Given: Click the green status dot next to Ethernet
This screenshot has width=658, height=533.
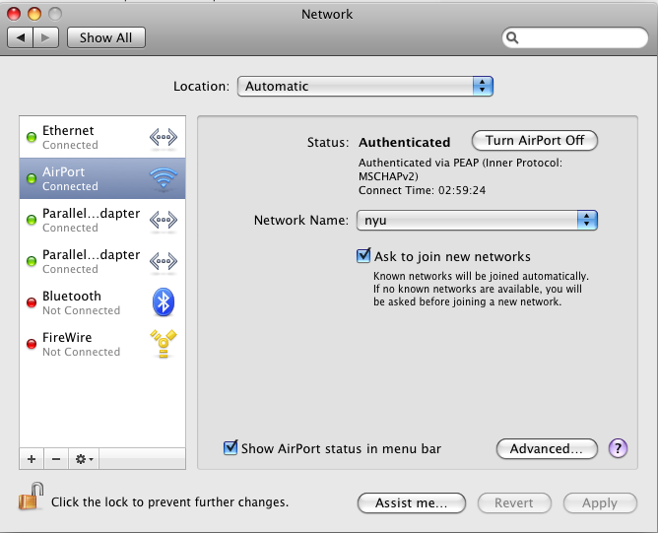Looking at the screenshot, I should pos(32,137).
